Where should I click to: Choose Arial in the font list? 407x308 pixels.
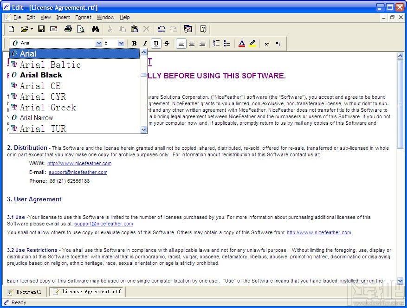pyautogui.click(x=75, y=54)
